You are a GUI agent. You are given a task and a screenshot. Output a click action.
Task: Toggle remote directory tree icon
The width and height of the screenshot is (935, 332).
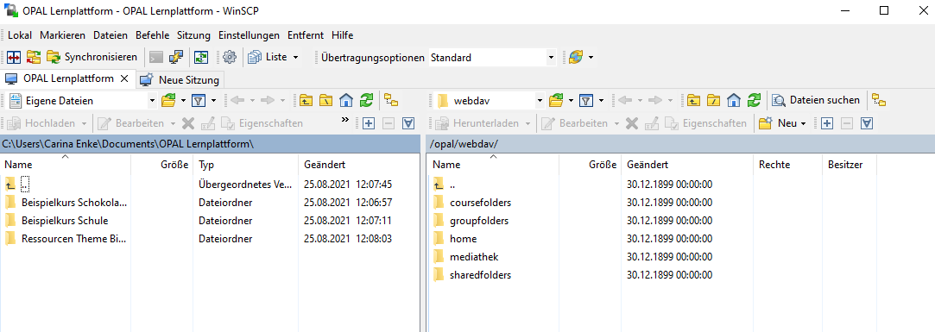point(879,100)
